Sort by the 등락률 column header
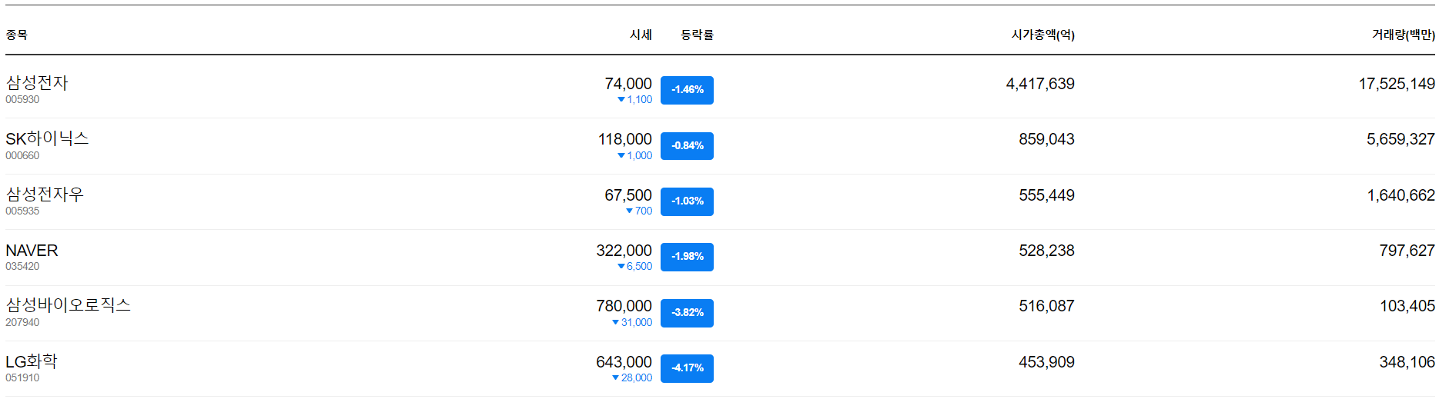Viewport: 1449px width, 399px height. click(x=697, y=35)
